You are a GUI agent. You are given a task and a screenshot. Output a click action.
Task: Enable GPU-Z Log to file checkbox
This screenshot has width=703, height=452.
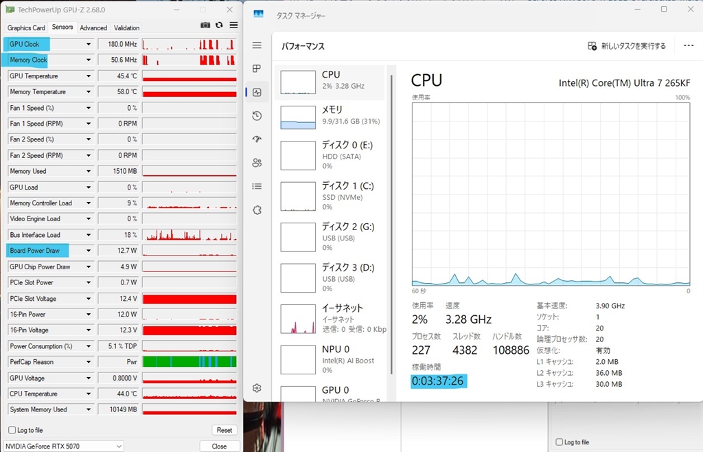(x=12, y=430)
